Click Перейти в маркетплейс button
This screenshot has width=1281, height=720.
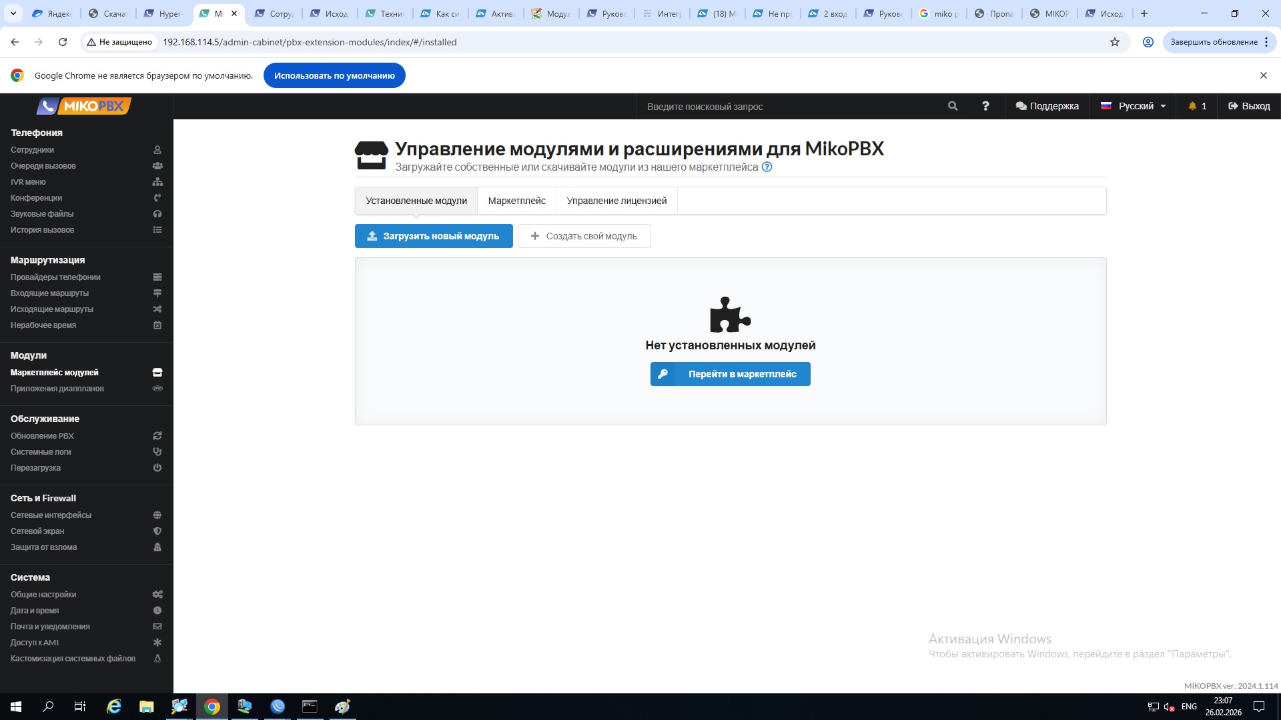click(730, 374)
